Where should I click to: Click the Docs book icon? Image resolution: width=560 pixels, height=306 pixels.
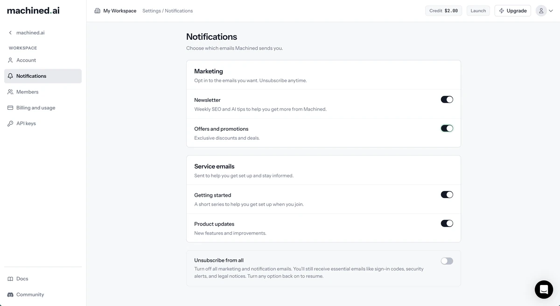click(10, 279)
